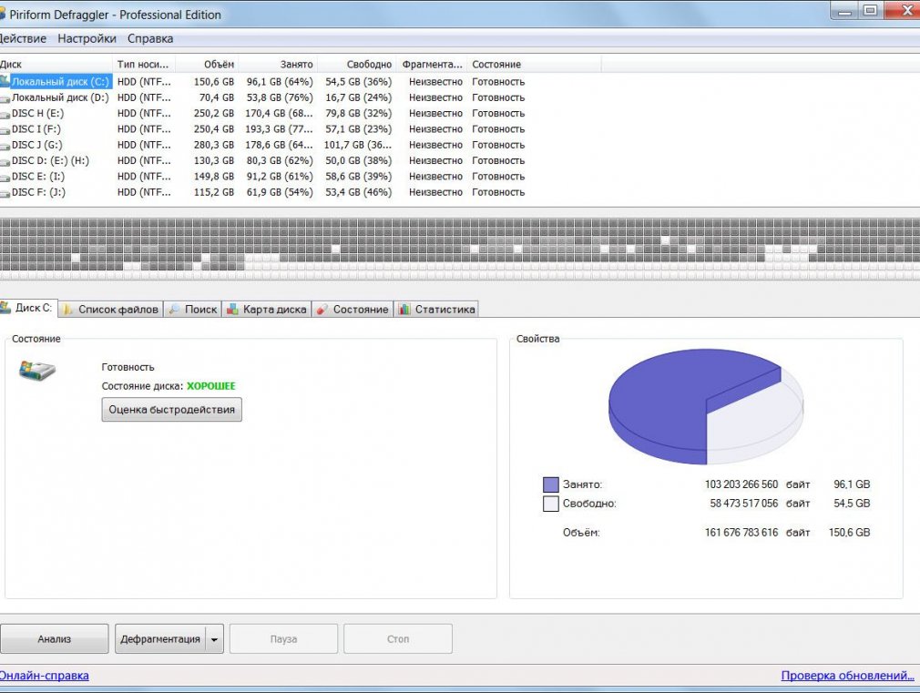Open the Настройки menu
Image resolution: width=920 pixels, height=693 pixels.
tap(87, 39)
